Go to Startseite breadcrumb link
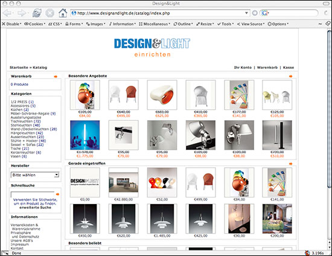Viewport: 332px width, 256px height. [x=19, y=68]
